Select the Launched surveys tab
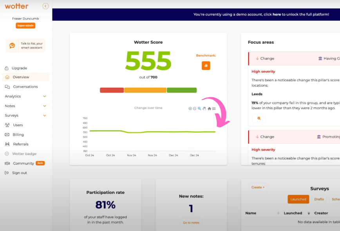Screen dimensions: 340x231 (x=298, y=199)
